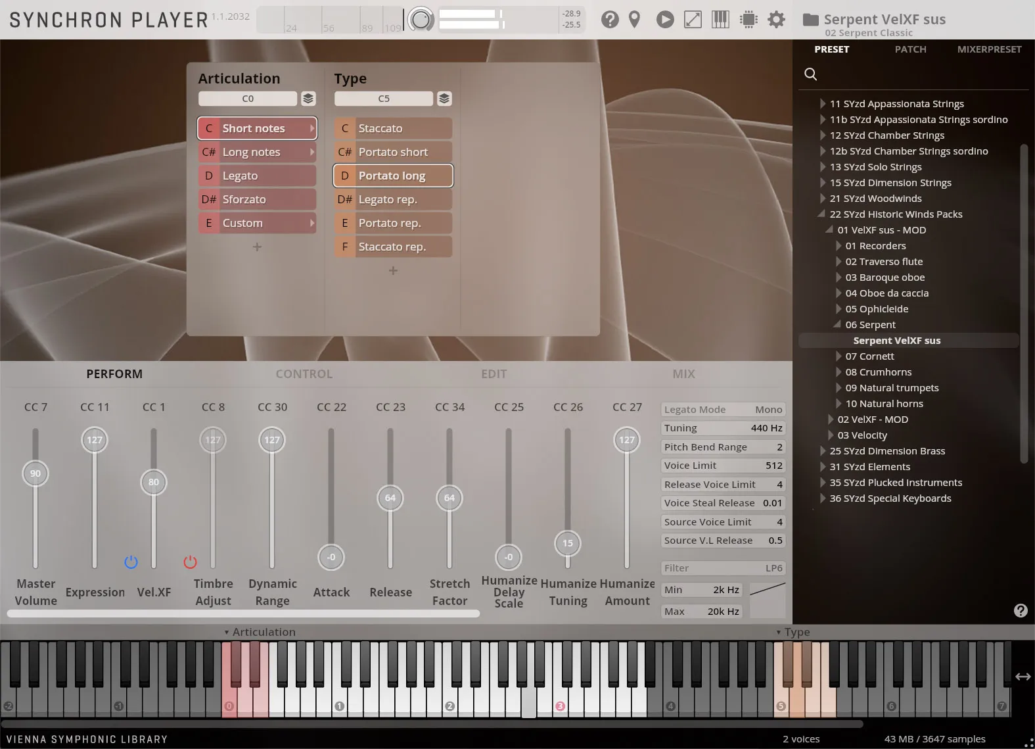This screenshot has width=1035, height=749.
Task: Expand the 11 SYzd Appassionata Strings folder
Action: 822,104
